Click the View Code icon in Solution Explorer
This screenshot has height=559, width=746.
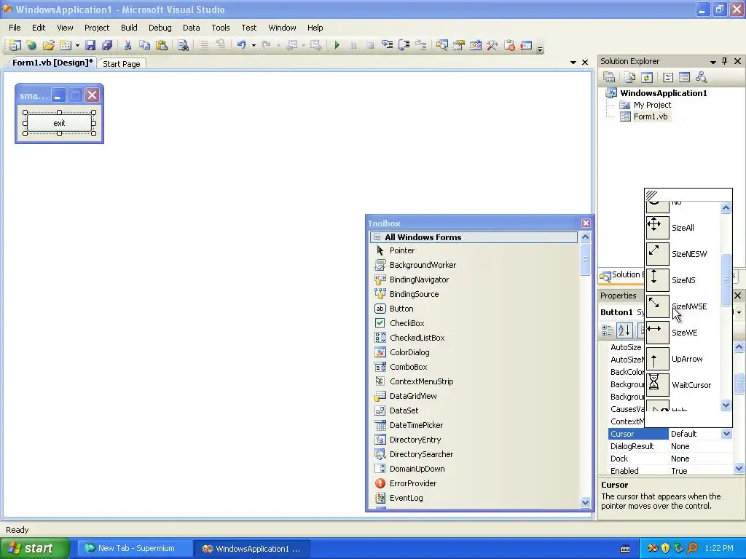tap(668, 77)
